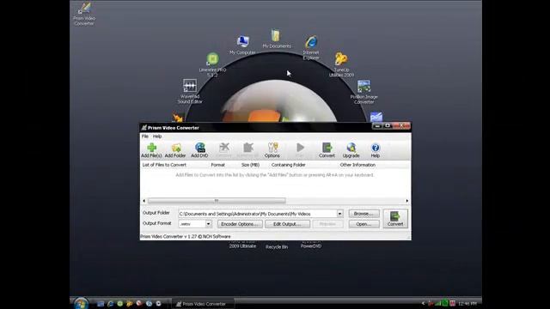Click the large Convert button at bottom right
The image size is (550, 309).
(x=395, y=219)
